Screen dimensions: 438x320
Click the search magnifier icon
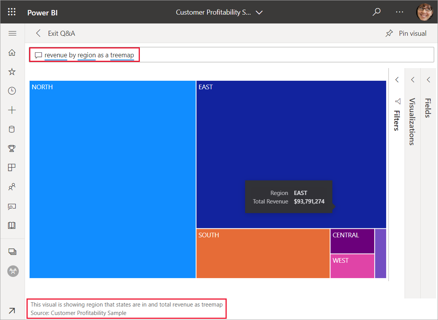(377, 12)
